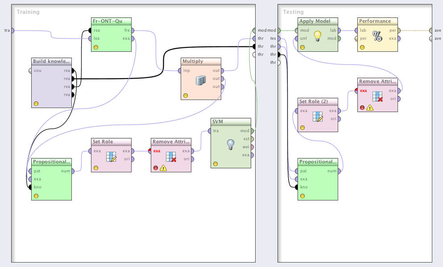
Task: Click the yellow status light on Fr-ONT-Qu
Action: coord(96,47)
